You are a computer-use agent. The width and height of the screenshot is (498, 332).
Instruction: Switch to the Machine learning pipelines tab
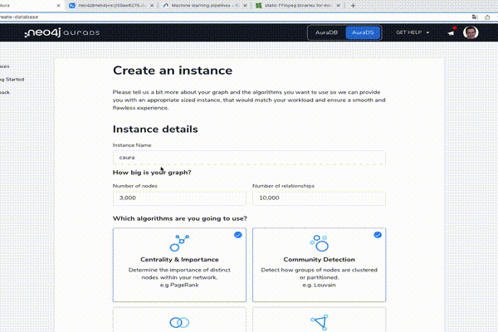[x=203, y=6]
